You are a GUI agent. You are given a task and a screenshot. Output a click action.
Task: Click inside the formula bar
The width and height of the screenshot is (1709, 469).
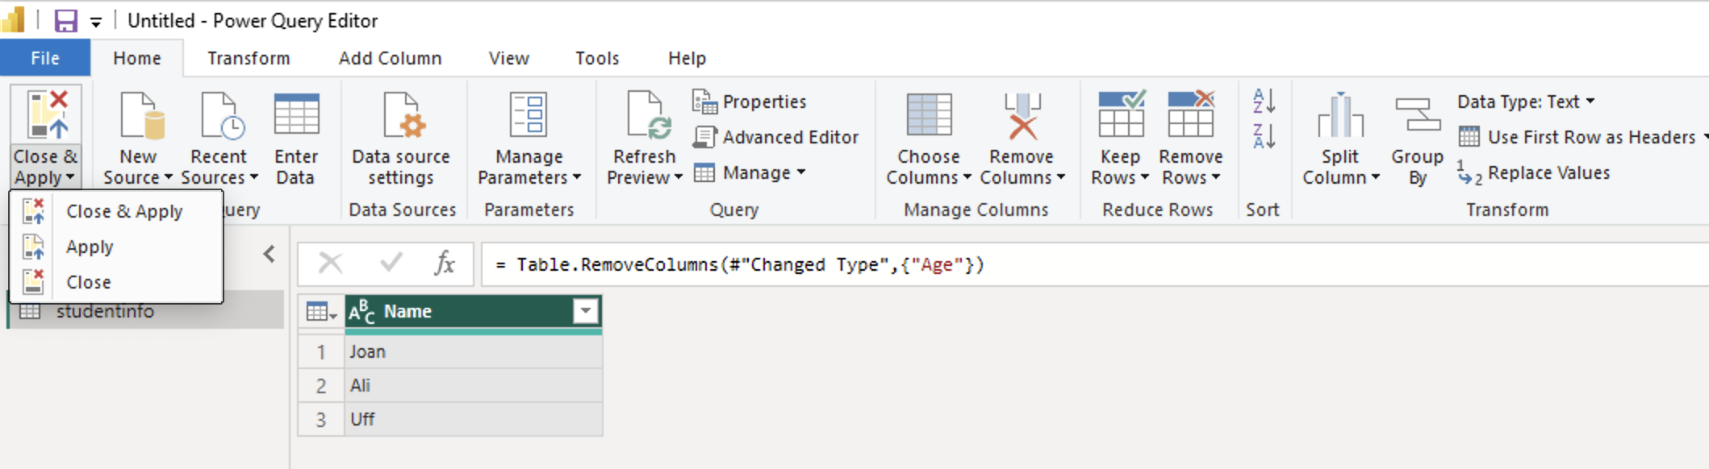(x=1093, y=264)
